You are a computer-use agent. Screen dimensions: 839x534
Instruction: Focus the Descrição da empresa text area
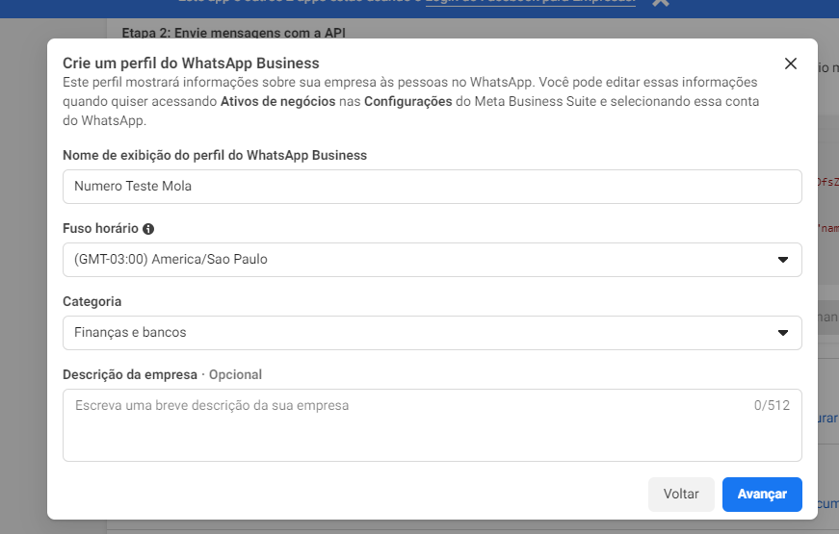(x=432, y=425)
